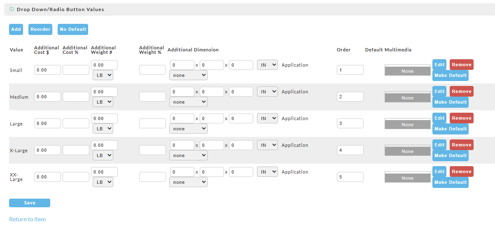Click the Additional Cost % field for Medium
This screenshot has width=495, height=227.
[x=76, y=97]
